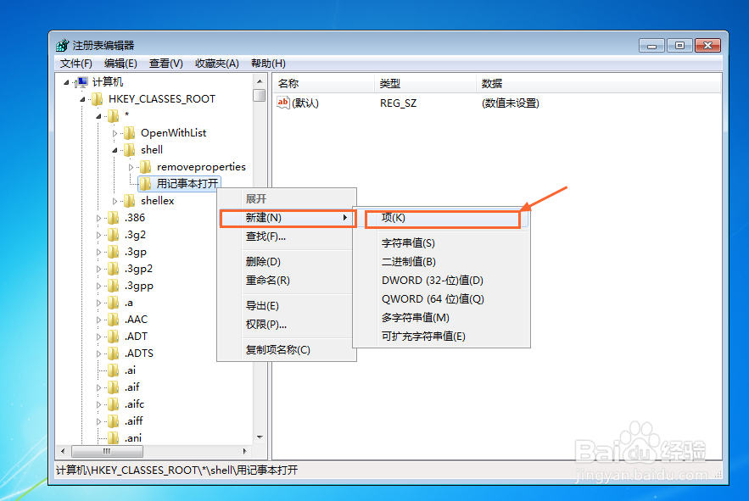Click the 数据 column header
749x501 pixels.
point(599,84)
